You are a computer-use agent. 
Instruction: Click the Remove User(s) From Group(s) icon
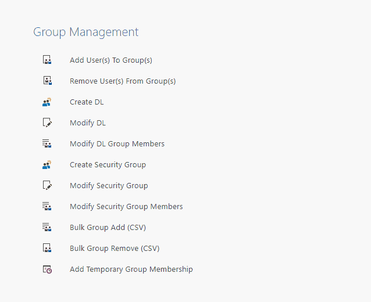[x=48, y=81]
